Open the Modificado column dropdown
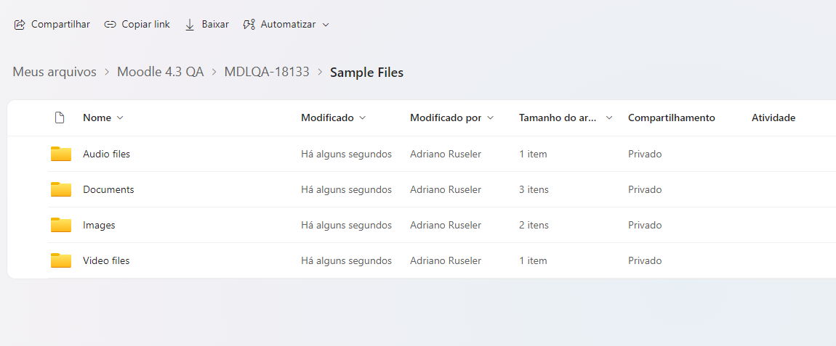836x346 pixels. (363, 118)
